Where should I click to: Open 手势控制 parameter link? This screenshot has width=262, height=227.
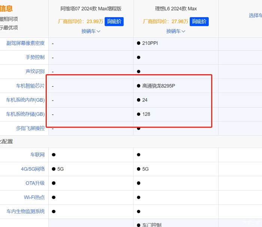[x=35, y=57]
